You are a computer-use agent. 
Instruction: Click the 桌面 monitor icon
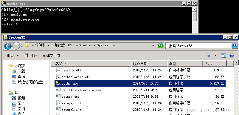coord(14,76)
